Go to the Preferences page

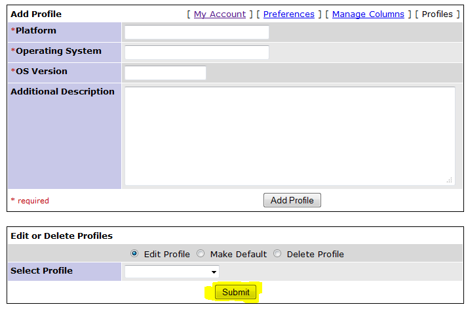(288, 14)
